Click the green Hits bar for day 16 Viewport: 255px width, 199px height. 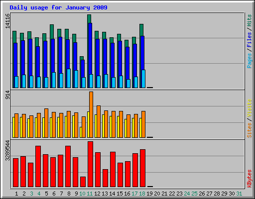[127, 43]
